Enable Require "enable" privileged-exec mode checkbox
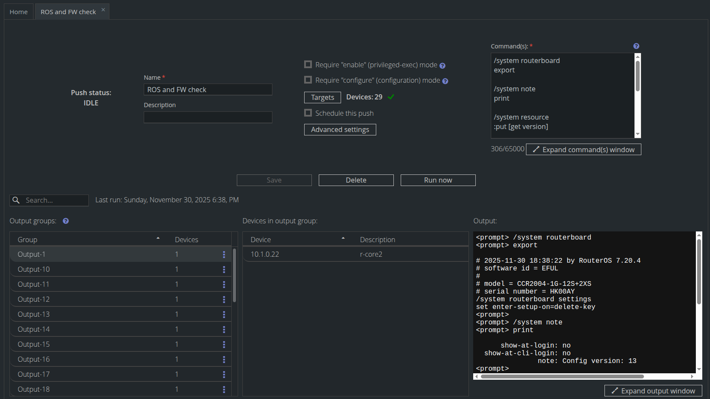 [308, 65]
